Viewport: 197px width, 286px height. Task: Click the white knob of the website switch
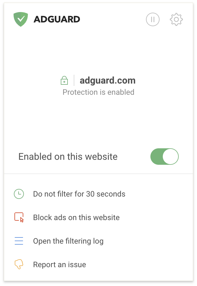(170, 157)
